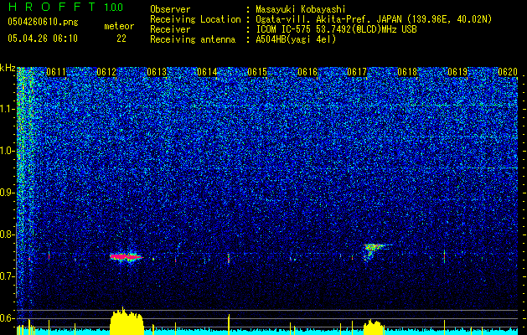Click the 0.7 kHz axis tick label
Screen dimensions: 527x335
tap(8, 276)
